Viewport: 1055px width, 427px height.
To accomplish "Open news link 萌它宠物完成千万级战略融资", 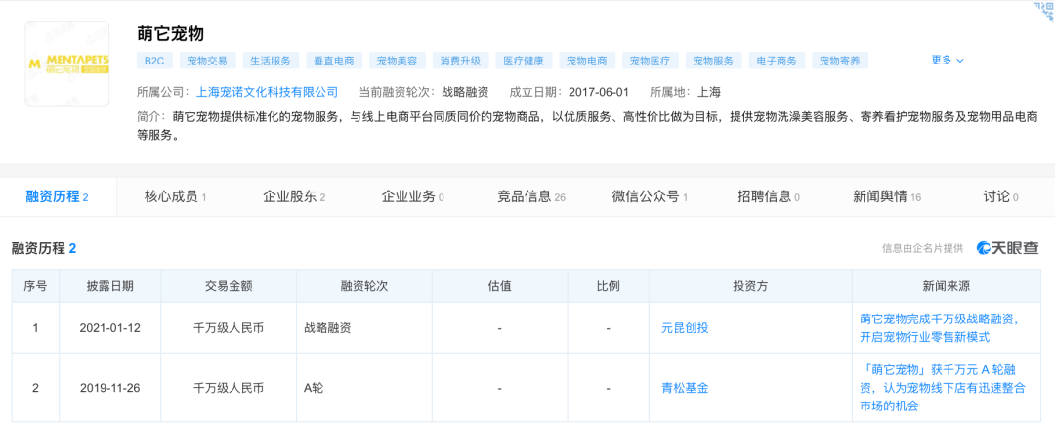I will [x=941, y=328].
